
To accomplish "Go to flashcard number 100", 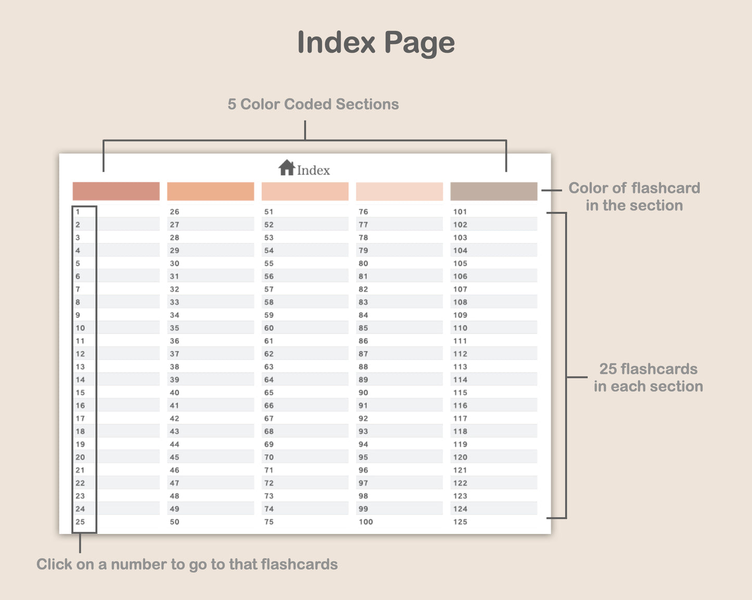I will point(365,522).
